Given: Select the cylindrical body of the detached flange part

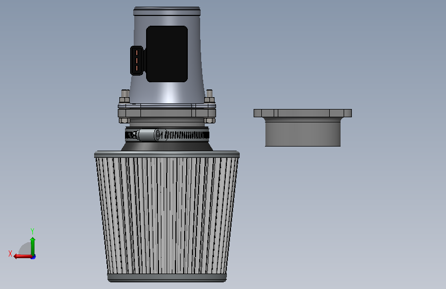Looking at the screenshot, I should pos(302,133).
